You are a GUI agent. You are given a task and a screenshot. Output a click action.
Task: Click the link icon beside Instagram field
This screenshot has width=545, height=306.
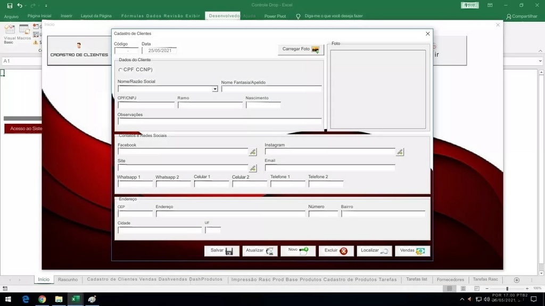(400, 152)
